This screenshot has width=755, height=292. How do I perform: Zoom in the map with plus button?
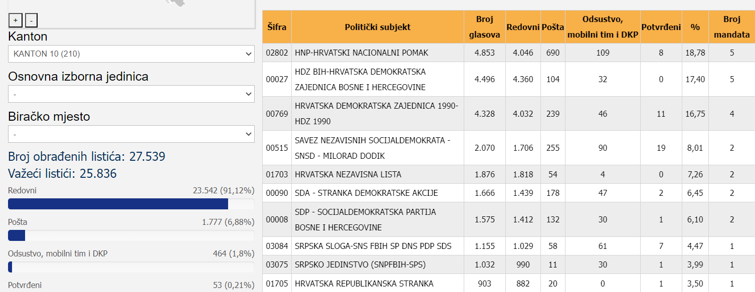click(x=15, y=21)
